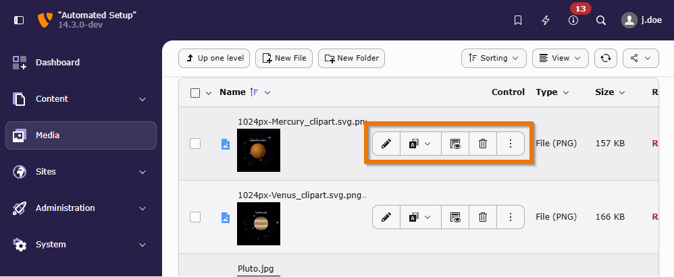Image resolution: width=674 pixels, height=277 pixels.
Task: Open more actions for Mercury file
Action: click(x=511, y=144)
